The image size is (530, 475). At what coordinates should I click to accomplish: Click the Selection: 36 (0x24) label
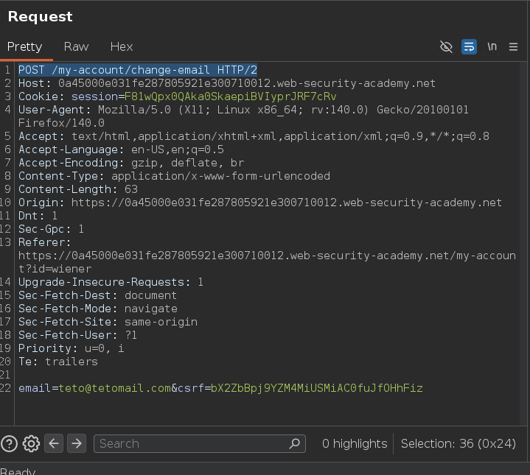pos(458,443)
